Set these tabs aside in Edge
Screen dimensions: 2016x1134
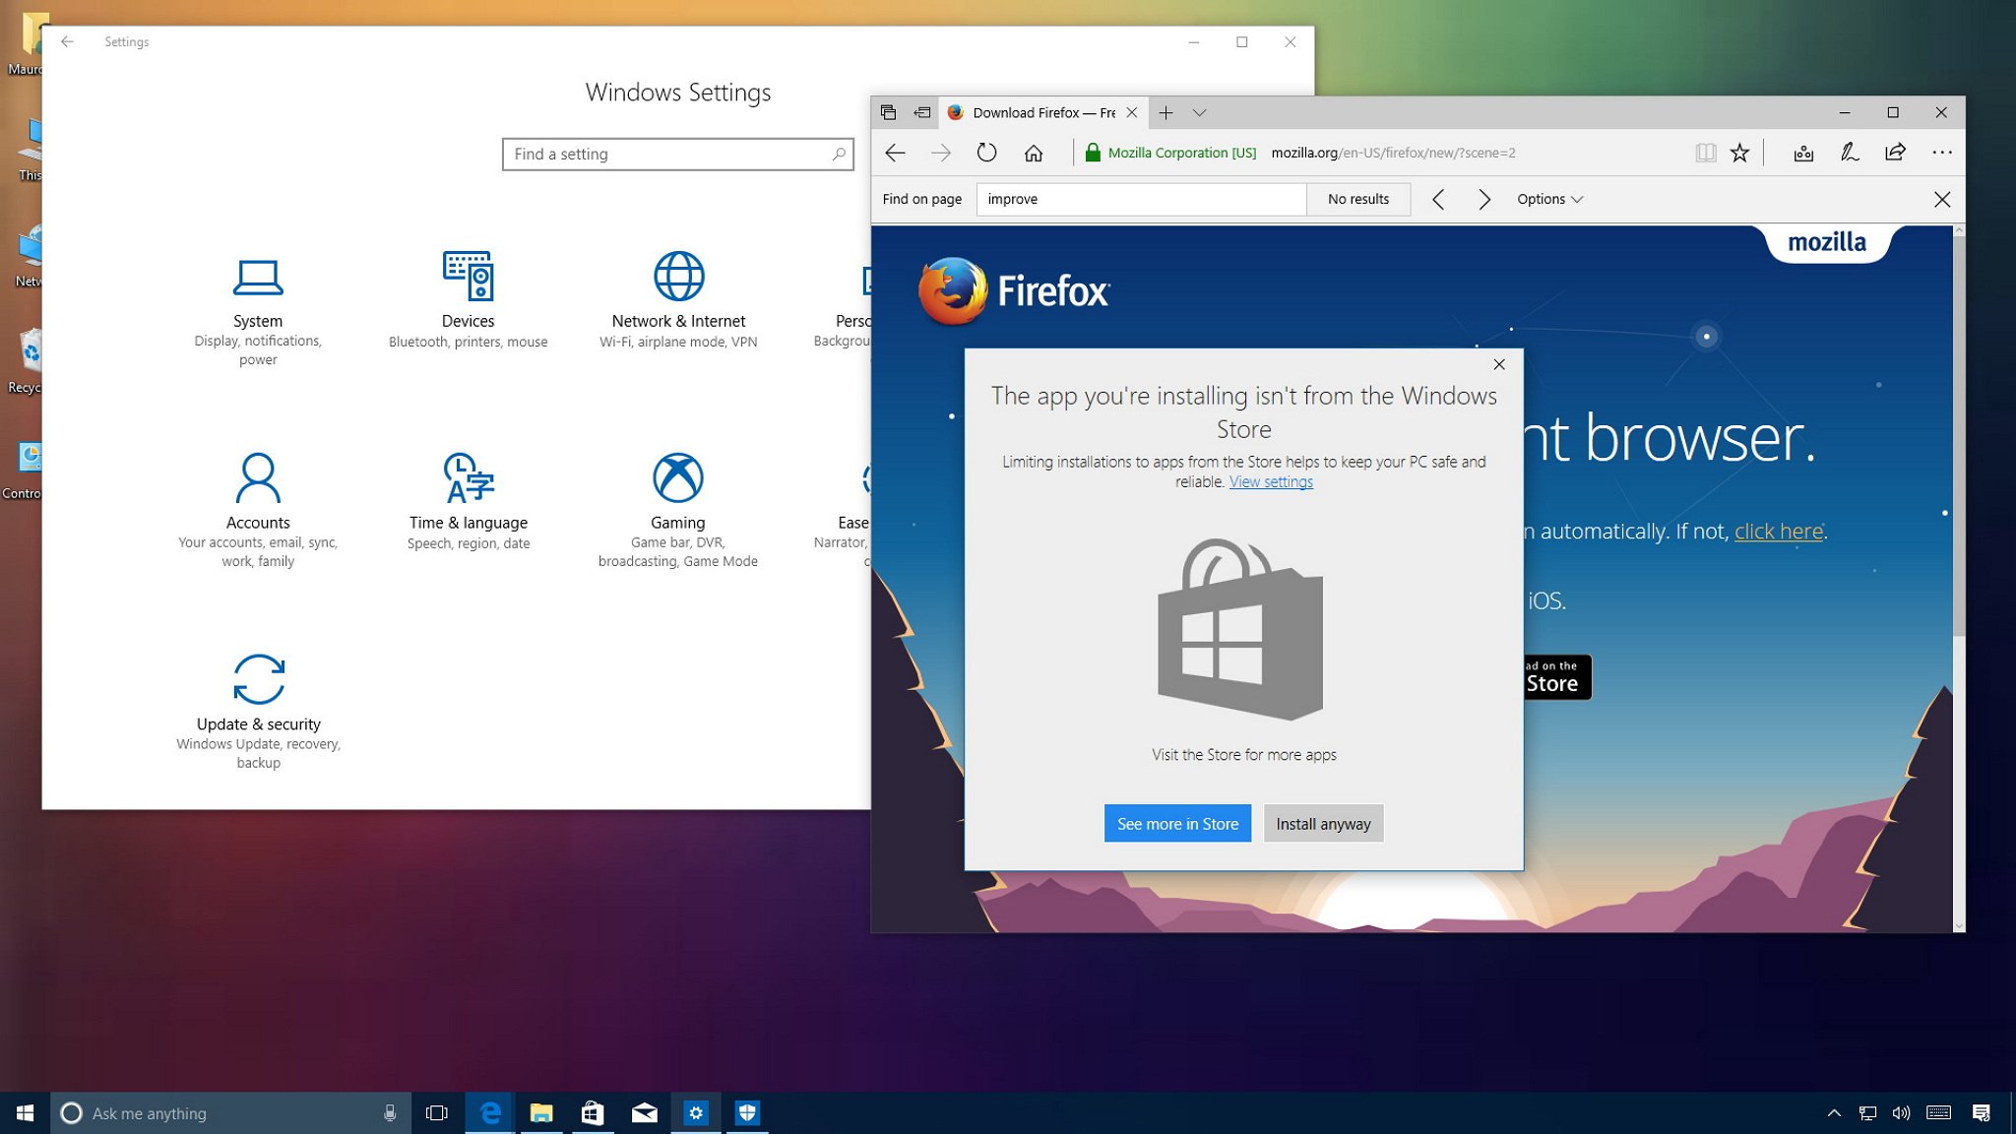tap(922, 112)
